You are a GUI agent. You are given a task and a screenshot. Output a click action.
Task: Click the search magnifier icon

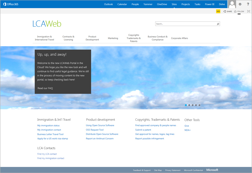218,24
